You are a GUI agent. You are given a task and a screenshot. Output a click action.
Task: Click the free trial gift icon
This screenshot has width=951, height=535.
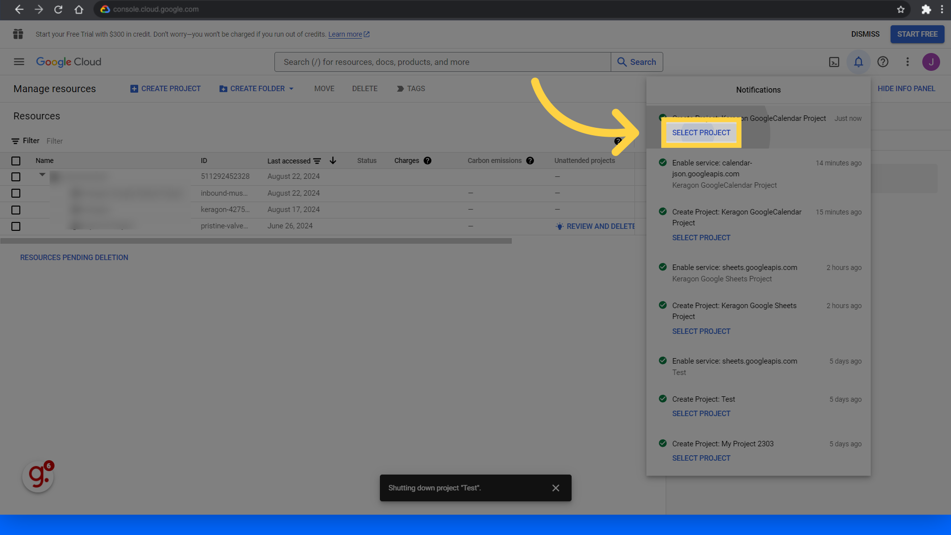coord(18,34)
